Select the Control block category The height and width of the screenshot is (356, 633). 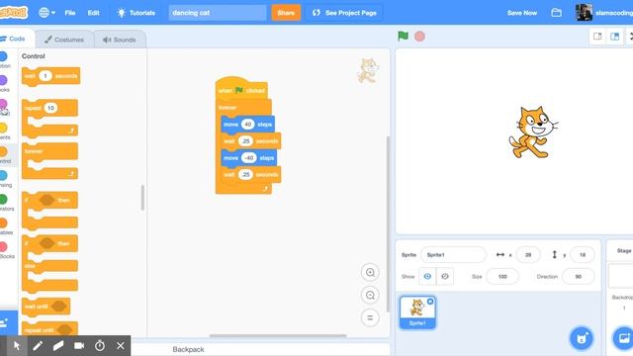tap(5, 155)
